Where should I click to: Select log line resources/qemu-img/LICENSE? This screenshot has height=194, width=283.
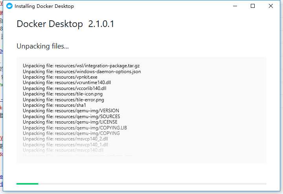[x=70, y=122]
